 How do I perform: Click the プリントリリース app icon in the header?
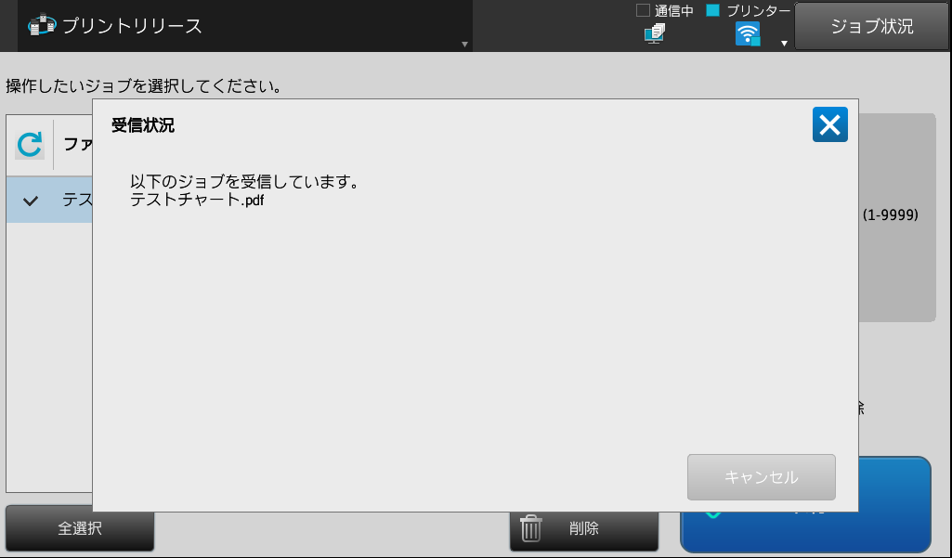pos(42,25)
